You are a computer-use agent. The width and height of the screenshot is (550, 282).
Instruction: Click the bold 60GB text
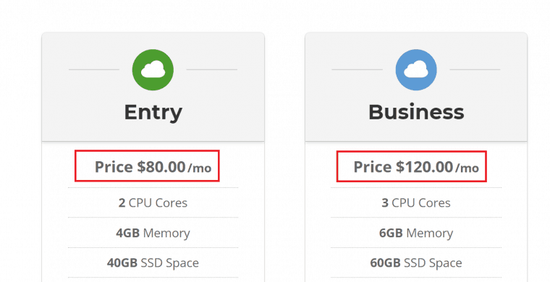[x=385, y=262]
